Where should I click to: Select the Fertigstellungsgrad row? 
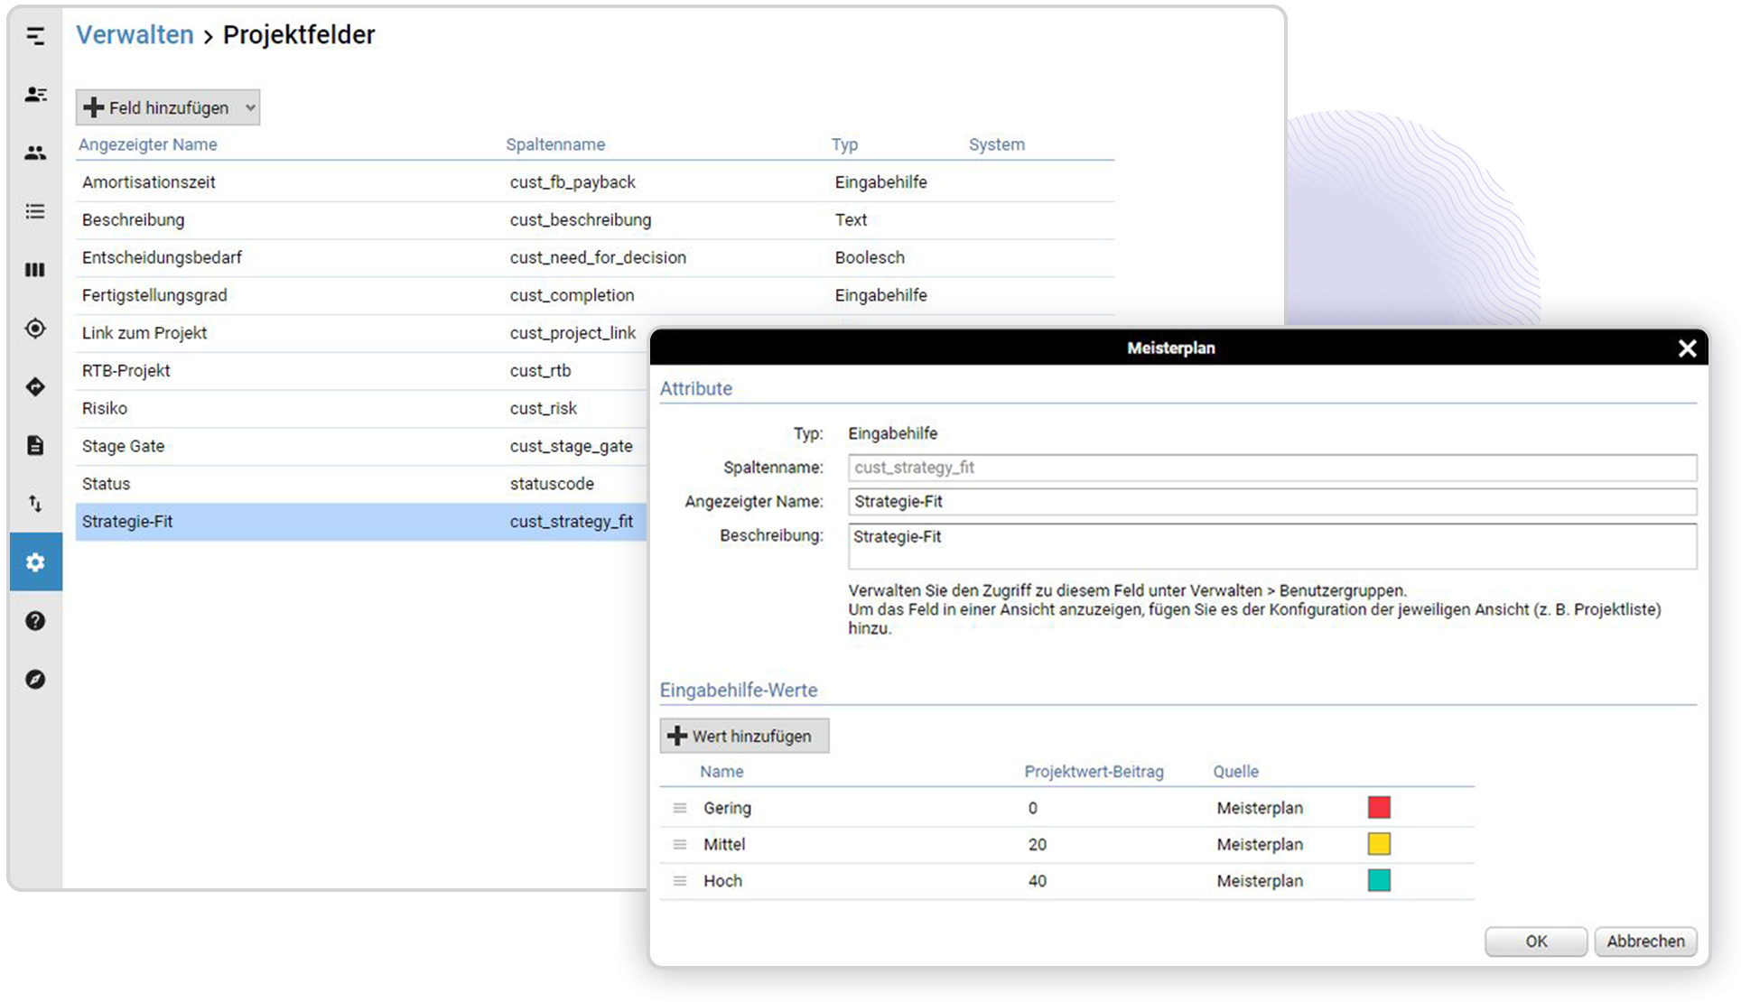pos(595,296)
